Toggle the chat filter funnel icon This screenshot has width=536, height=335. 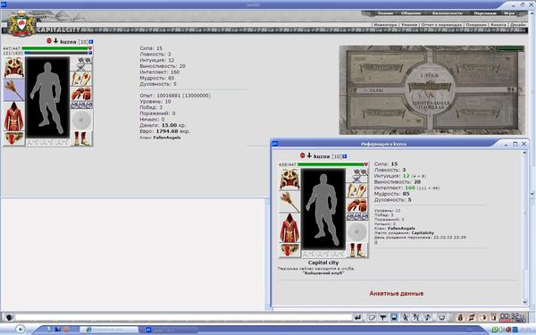(x=383, y=317)
